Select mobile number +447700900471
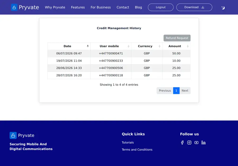 111,53
